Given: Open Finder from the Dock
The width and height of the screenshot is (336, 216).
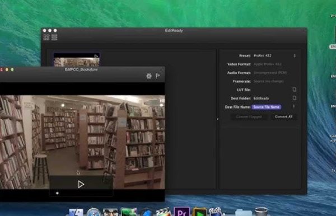Looking at the screenshot, I should pos(76,212).
